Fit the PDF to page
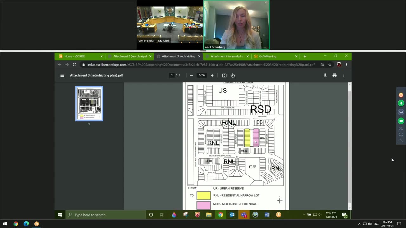Image resolution: width=406 pixels, height=228 pixels. click(x=224, y=75)
